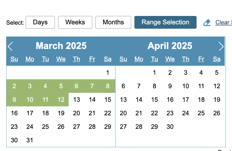Go to next month arrow
Viewport: 232px width, 151px height.
(x=221, y=46)
